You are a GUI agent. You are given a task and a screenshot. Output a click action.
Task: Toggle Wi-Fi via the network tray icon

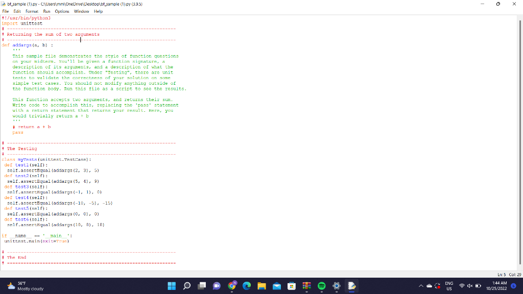(x=461, y=286)
